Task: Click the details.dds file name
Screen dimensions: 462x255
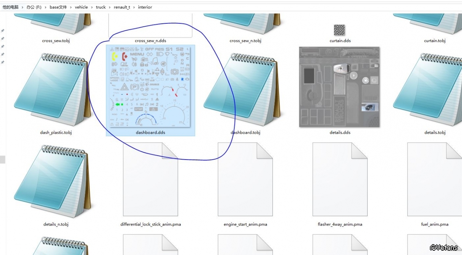Action: (340, 133)
